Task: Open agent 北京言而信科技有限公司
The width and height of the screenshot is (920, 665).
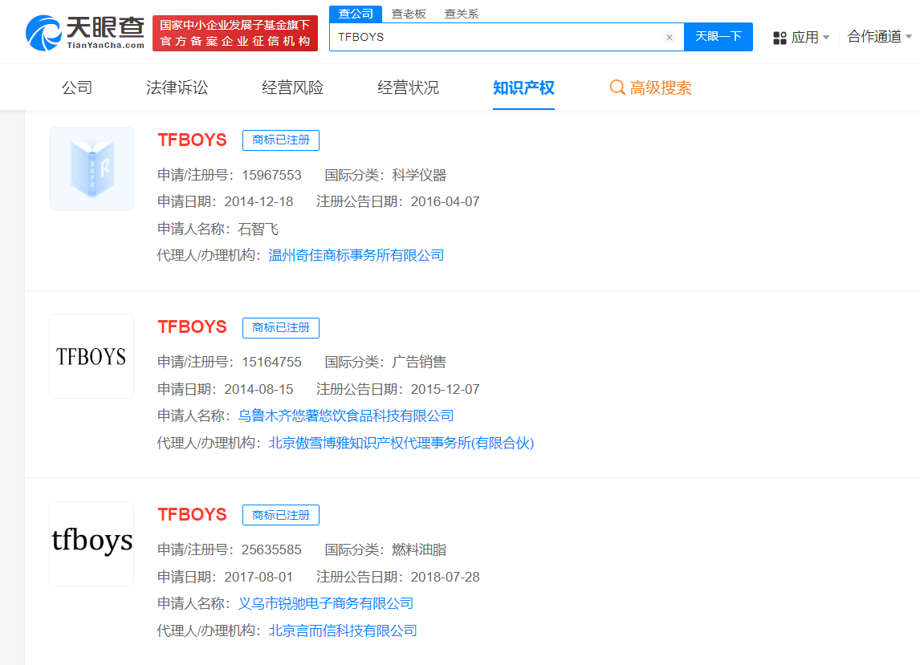Action: pos(343,631)
